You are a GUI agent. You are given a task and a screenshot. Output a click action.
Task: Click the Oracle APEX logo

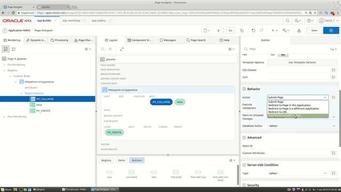click(17, 21)
